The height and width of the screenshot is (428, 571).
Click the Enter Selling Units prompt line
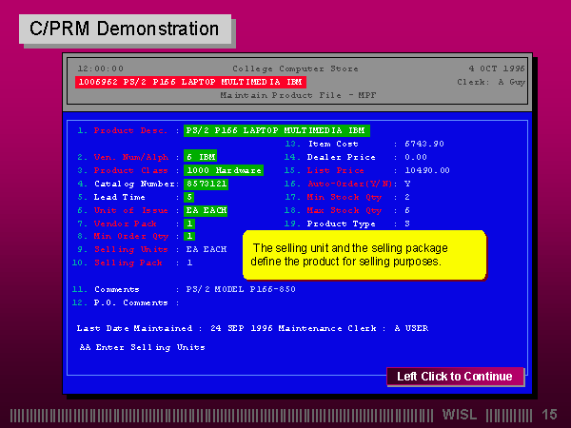coord(143,347)
